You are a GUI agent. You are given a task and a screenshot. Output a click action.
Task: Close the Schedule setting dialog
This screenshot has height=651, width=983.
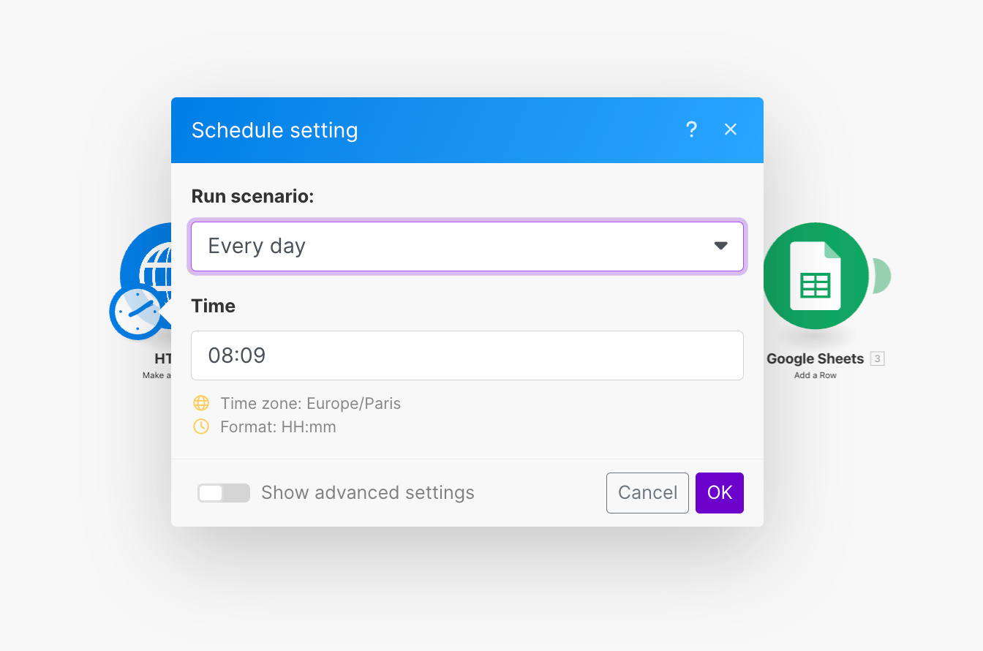tap(730, 129)
